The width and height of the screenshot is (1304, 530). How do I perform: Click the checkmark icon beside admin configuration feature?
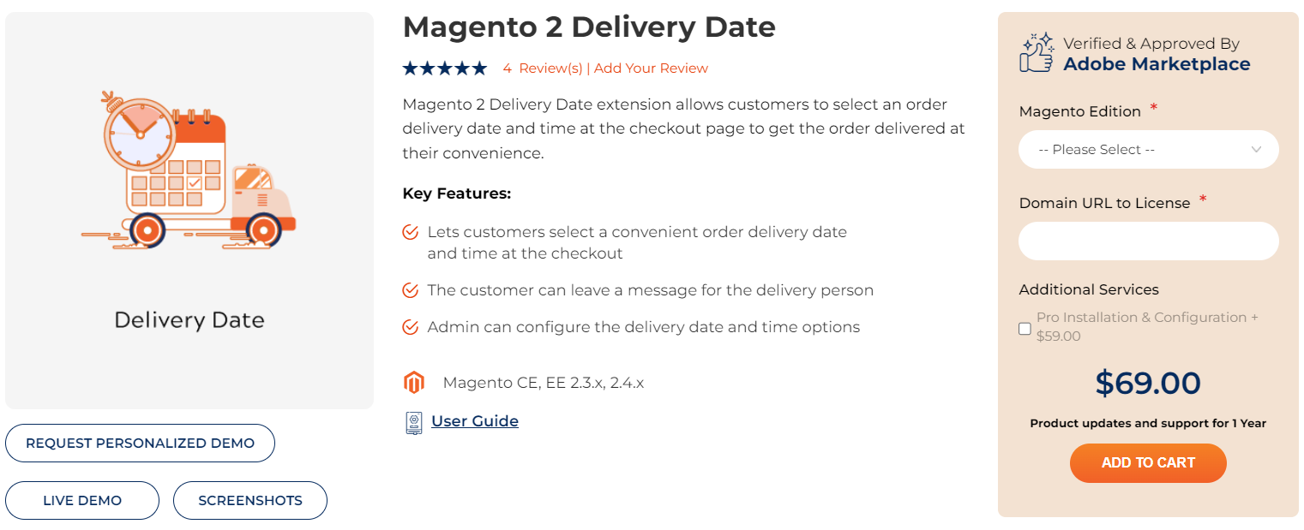pos(410,326)
